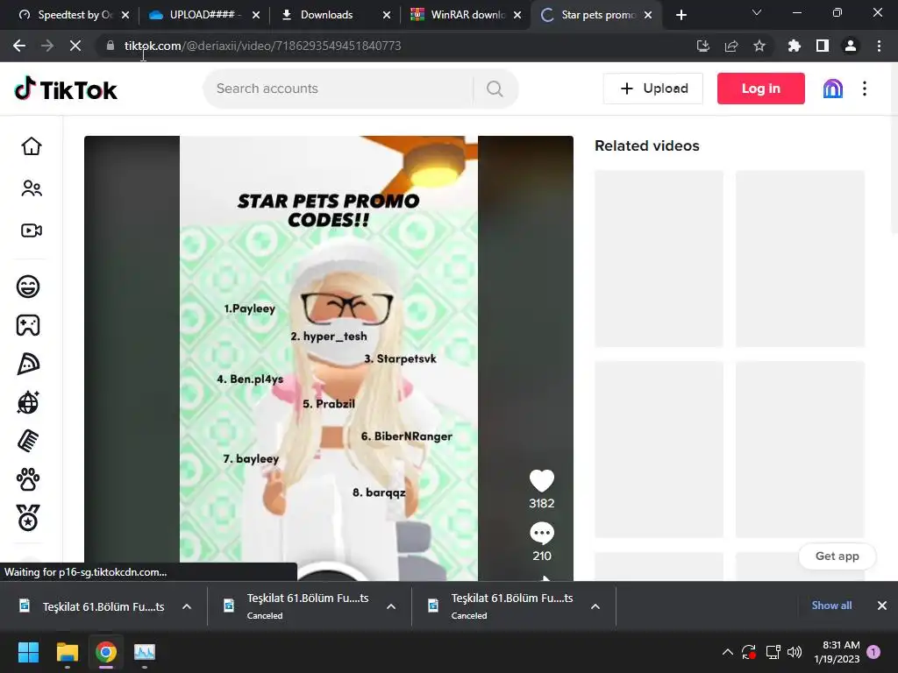Stop loading the page
This screenshot has width=898, height=673.
coord(75,46)
